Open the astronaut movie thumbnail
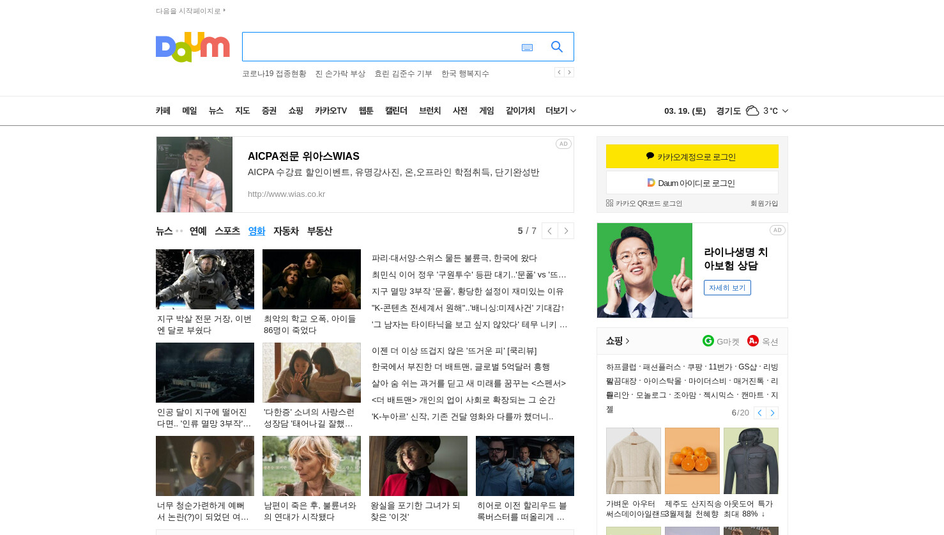The width and height of the screenshot is (944, 535). (205, 279)
